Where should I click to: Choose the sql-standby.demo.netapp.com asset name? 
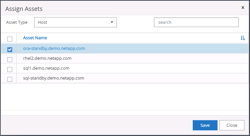[53, 78]
